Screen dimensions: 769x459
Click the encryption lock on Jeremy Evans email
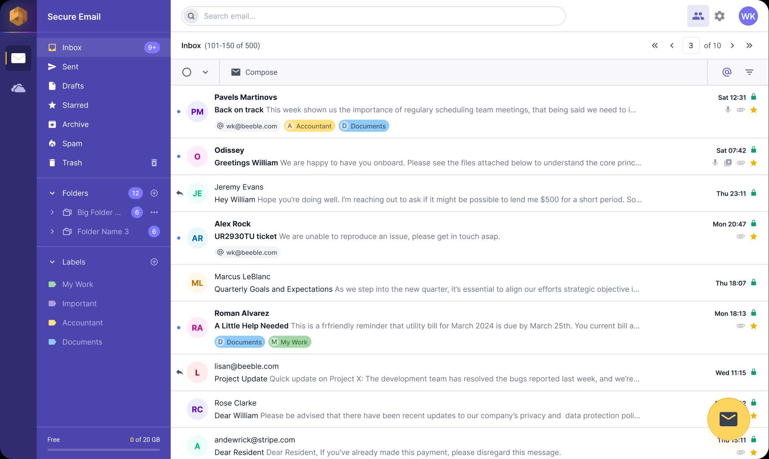click(x=754, y=193)
